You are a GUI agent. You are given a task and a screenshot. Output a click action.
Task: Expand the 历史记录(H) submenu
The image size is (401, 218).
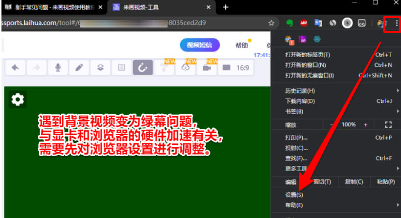coord(336,91)
